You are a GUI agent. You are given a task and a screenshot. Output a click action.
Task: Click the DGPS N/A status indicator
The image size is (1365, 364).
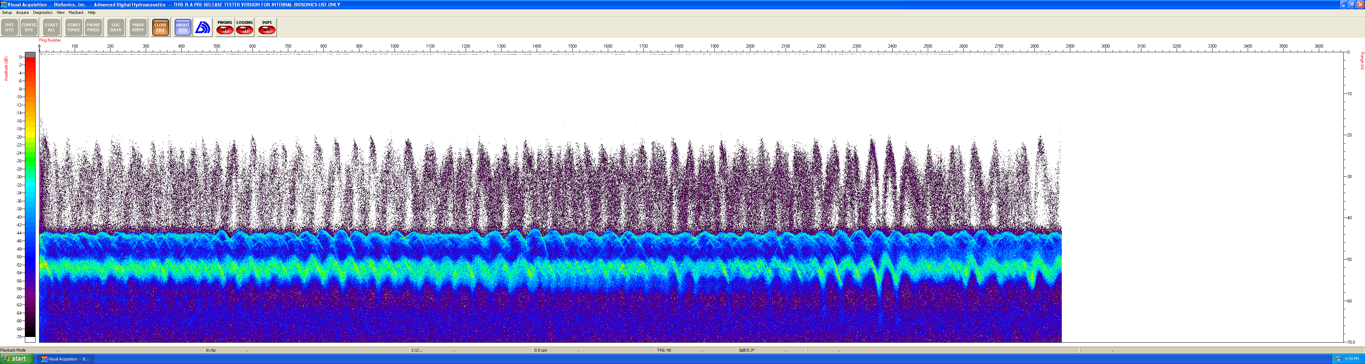click(x=267, y=28)
